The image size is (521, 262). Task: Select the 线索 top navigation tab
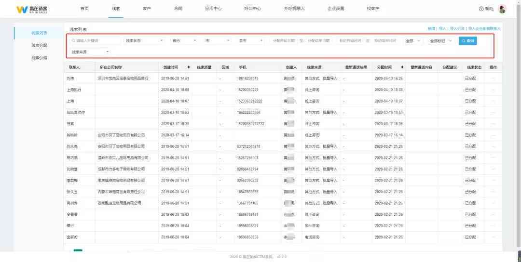(116, 9)
